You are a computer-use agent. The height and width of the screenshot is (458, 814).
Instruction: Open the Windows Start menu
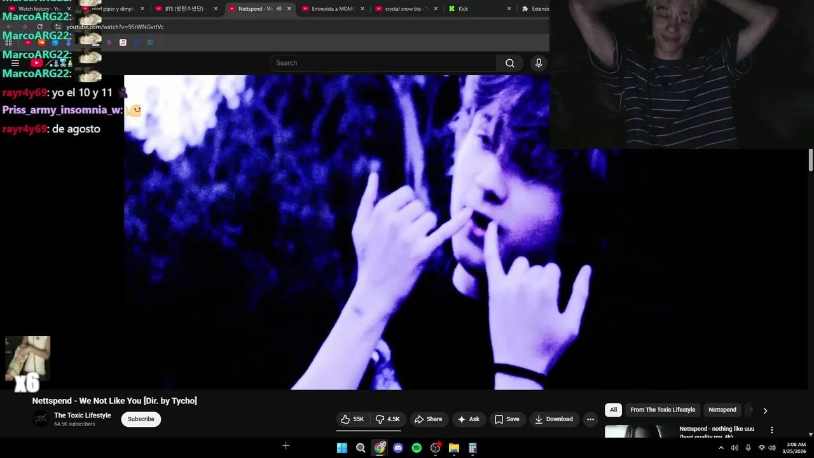(x=342, y=448)
